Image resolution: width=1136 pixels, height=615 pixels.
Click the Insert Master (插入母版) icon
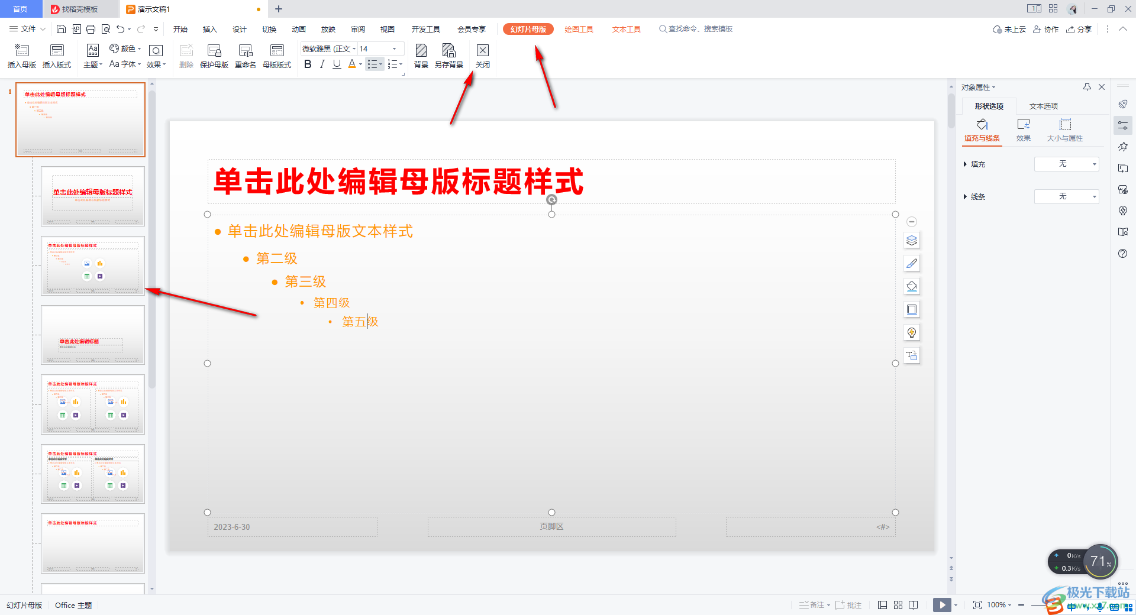point(21,56)
